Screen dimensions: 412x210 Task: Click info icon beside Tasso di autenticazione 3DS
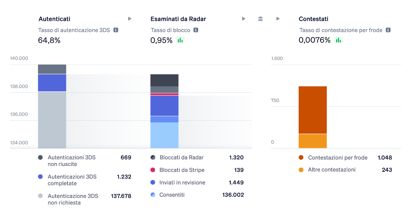[116, 30]
